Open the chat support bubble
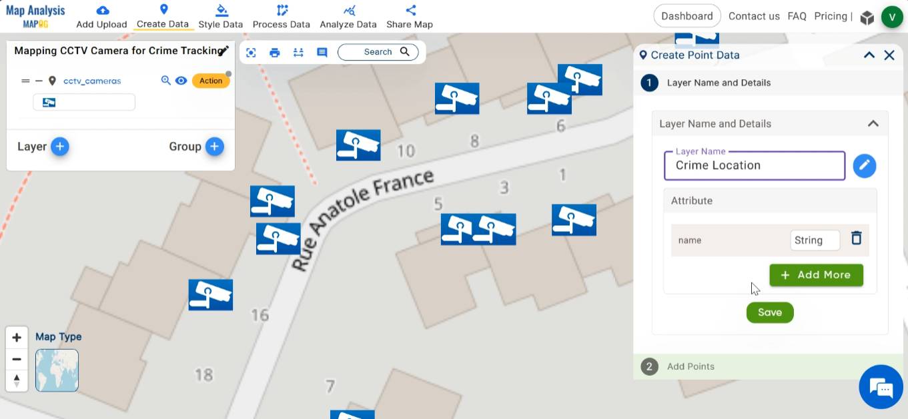 click(x=881, y=386)
